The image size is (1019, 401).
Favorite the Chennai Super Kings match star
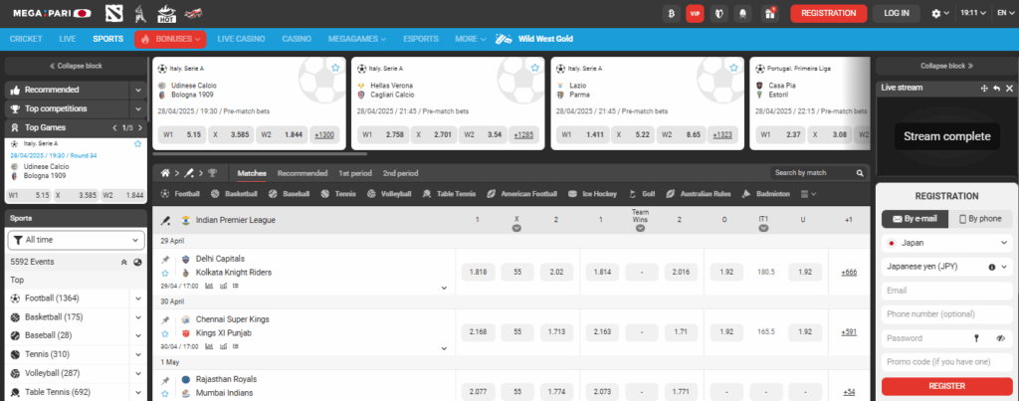165,333
